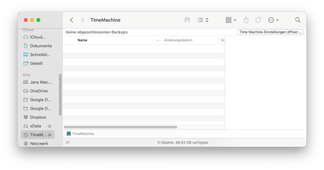The image size is (324, 170).
Task: Open search with the magnifier icon
Action: point(298,20)
